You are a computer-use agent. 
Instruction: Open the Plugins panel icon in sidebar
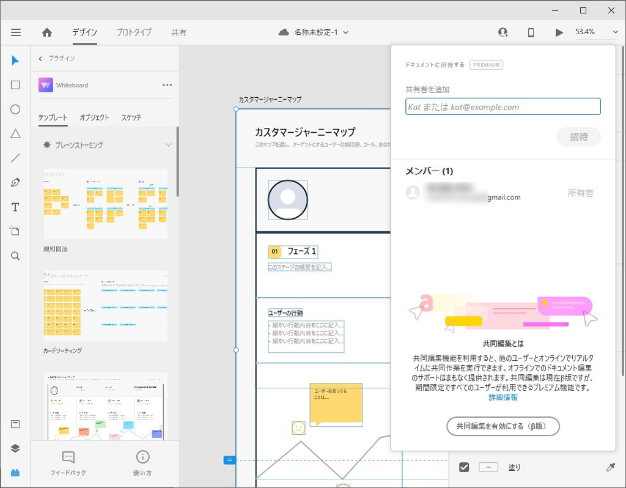(15, 472)
